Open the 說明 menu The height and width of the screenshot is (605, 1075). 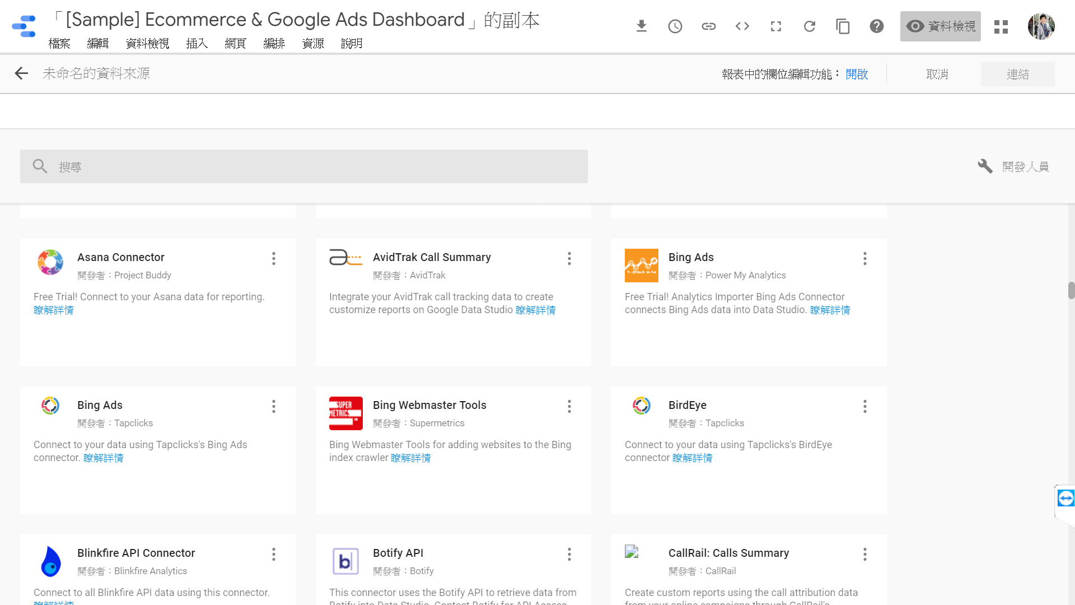352,44
